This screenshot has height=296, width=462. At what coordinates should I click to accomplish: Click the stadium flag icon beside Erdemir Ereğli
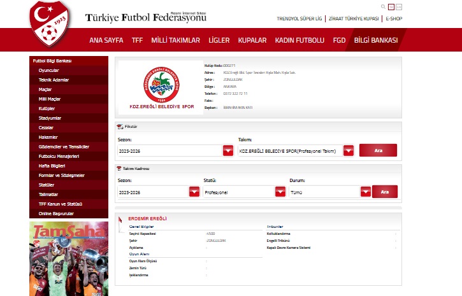pos(120,224)
